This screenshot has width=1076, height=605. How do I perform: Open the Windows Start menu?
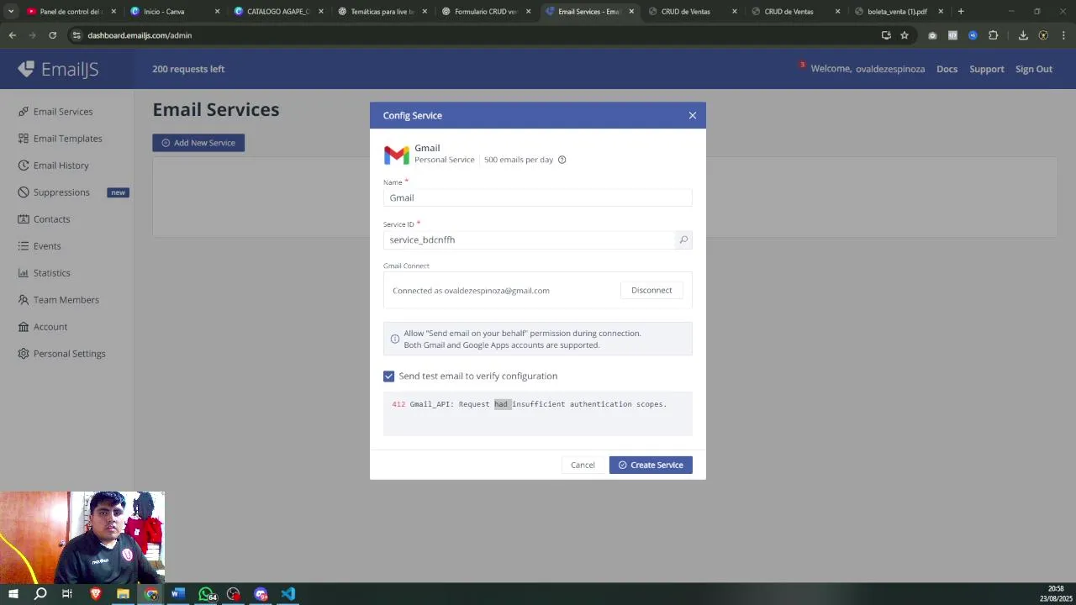[x=13, y=594]
